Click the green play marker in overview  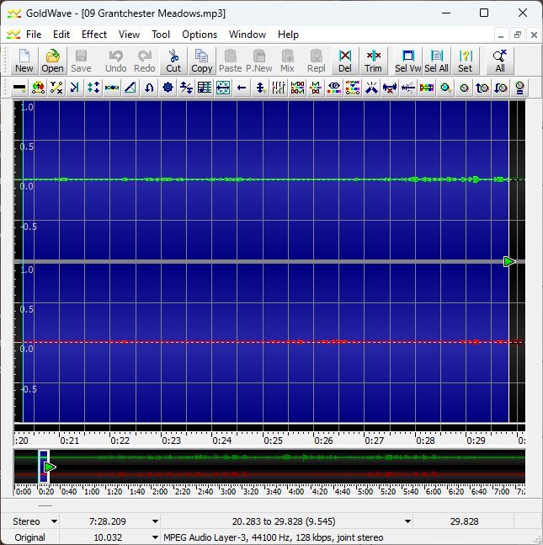click(50, 468)
